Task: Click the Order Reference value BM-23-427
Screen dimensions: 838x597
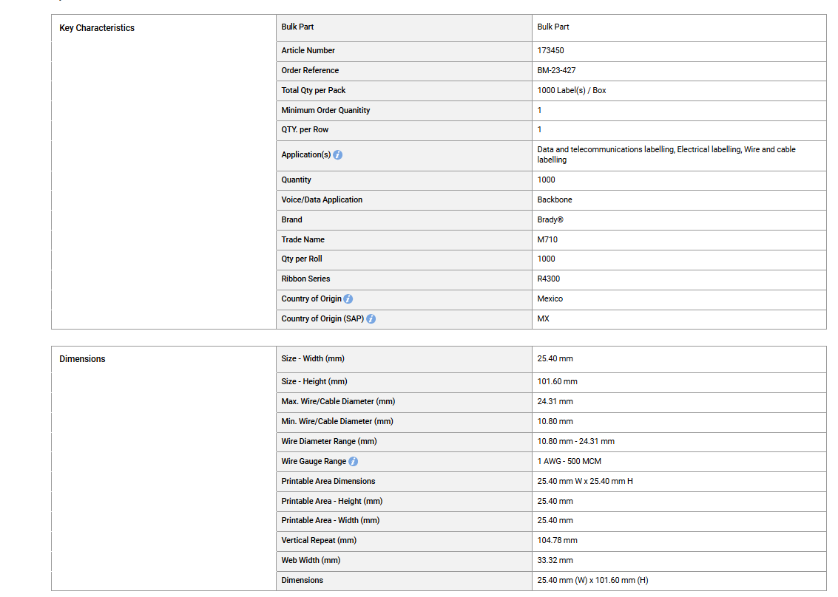Action: [x=556, y=70]
